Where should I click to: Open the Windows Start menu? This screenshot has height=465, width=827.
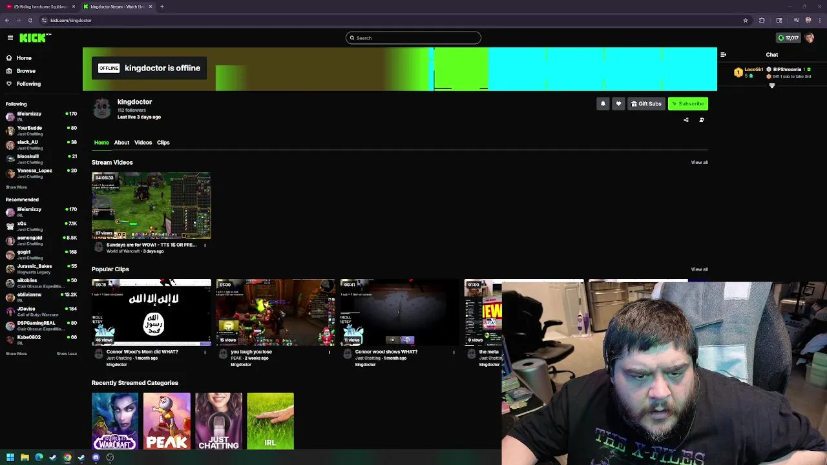pos(10,458)
